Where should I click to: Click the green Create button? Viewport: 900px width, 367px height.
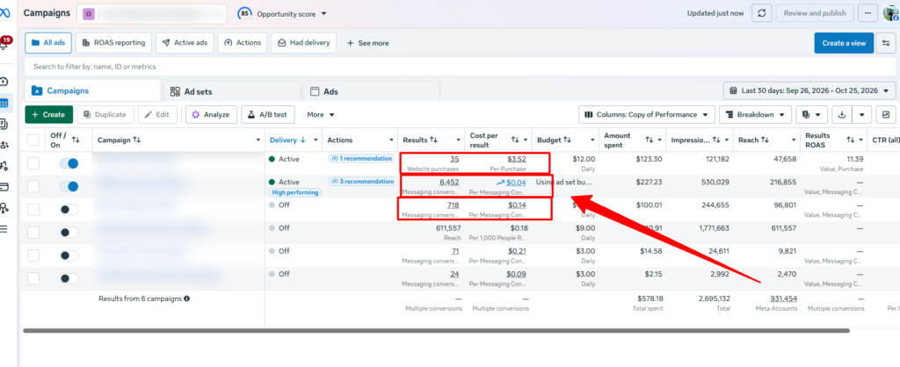coord(49,115)
